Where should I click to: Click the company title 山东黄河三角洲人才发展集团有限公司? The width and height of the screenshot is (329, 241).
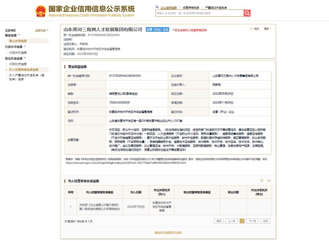coord(103,30)
